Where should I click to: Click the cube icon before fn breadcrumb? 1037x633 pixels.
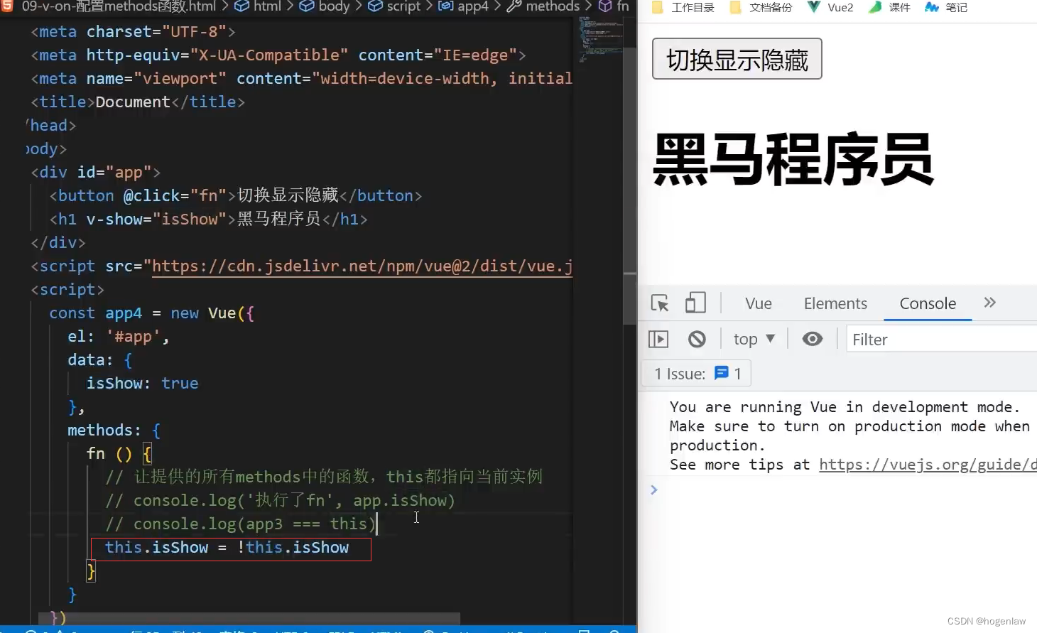[605, 6]
